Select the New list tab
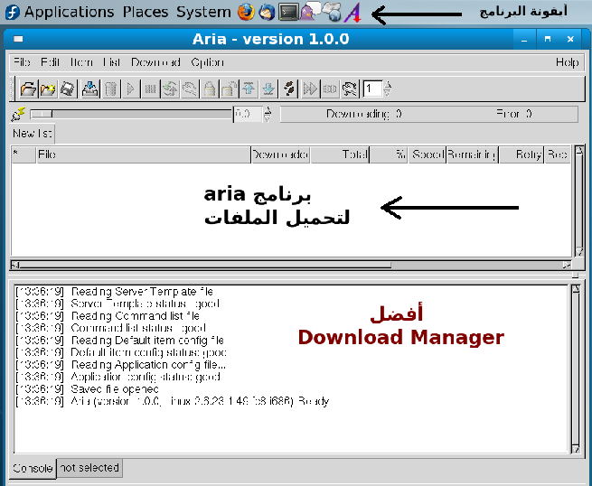 point(33,133)
